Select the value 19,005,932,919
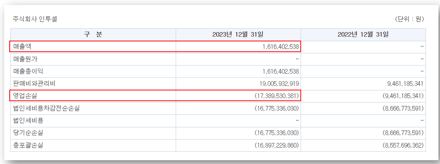This screenshot has height=164, width=440. pyautogui.click(x=280, y=84)
